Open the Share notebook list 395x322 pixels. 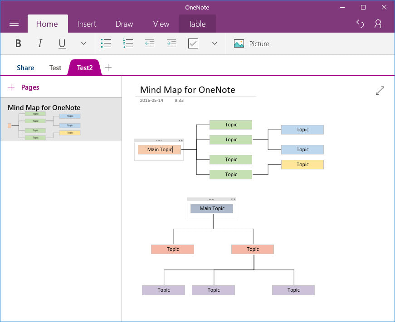point(25,67)
